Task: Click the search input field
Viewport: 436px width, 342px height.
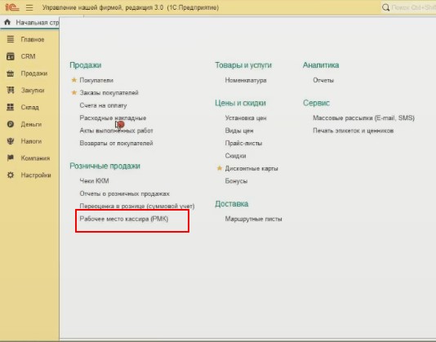Action: pos(413,7)
